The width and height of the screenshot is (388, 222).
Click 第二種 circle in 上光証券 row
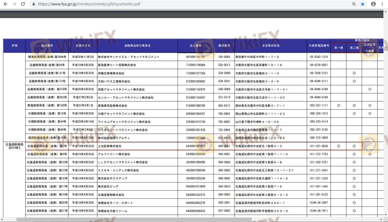click(354, 146)
